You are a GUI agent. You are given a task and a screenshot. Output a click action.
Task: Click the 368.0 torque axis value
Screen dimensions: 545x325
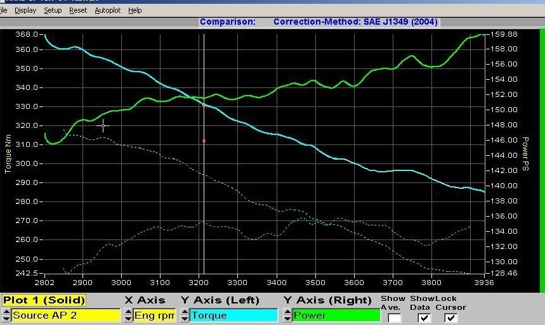(x=27, y=34)
